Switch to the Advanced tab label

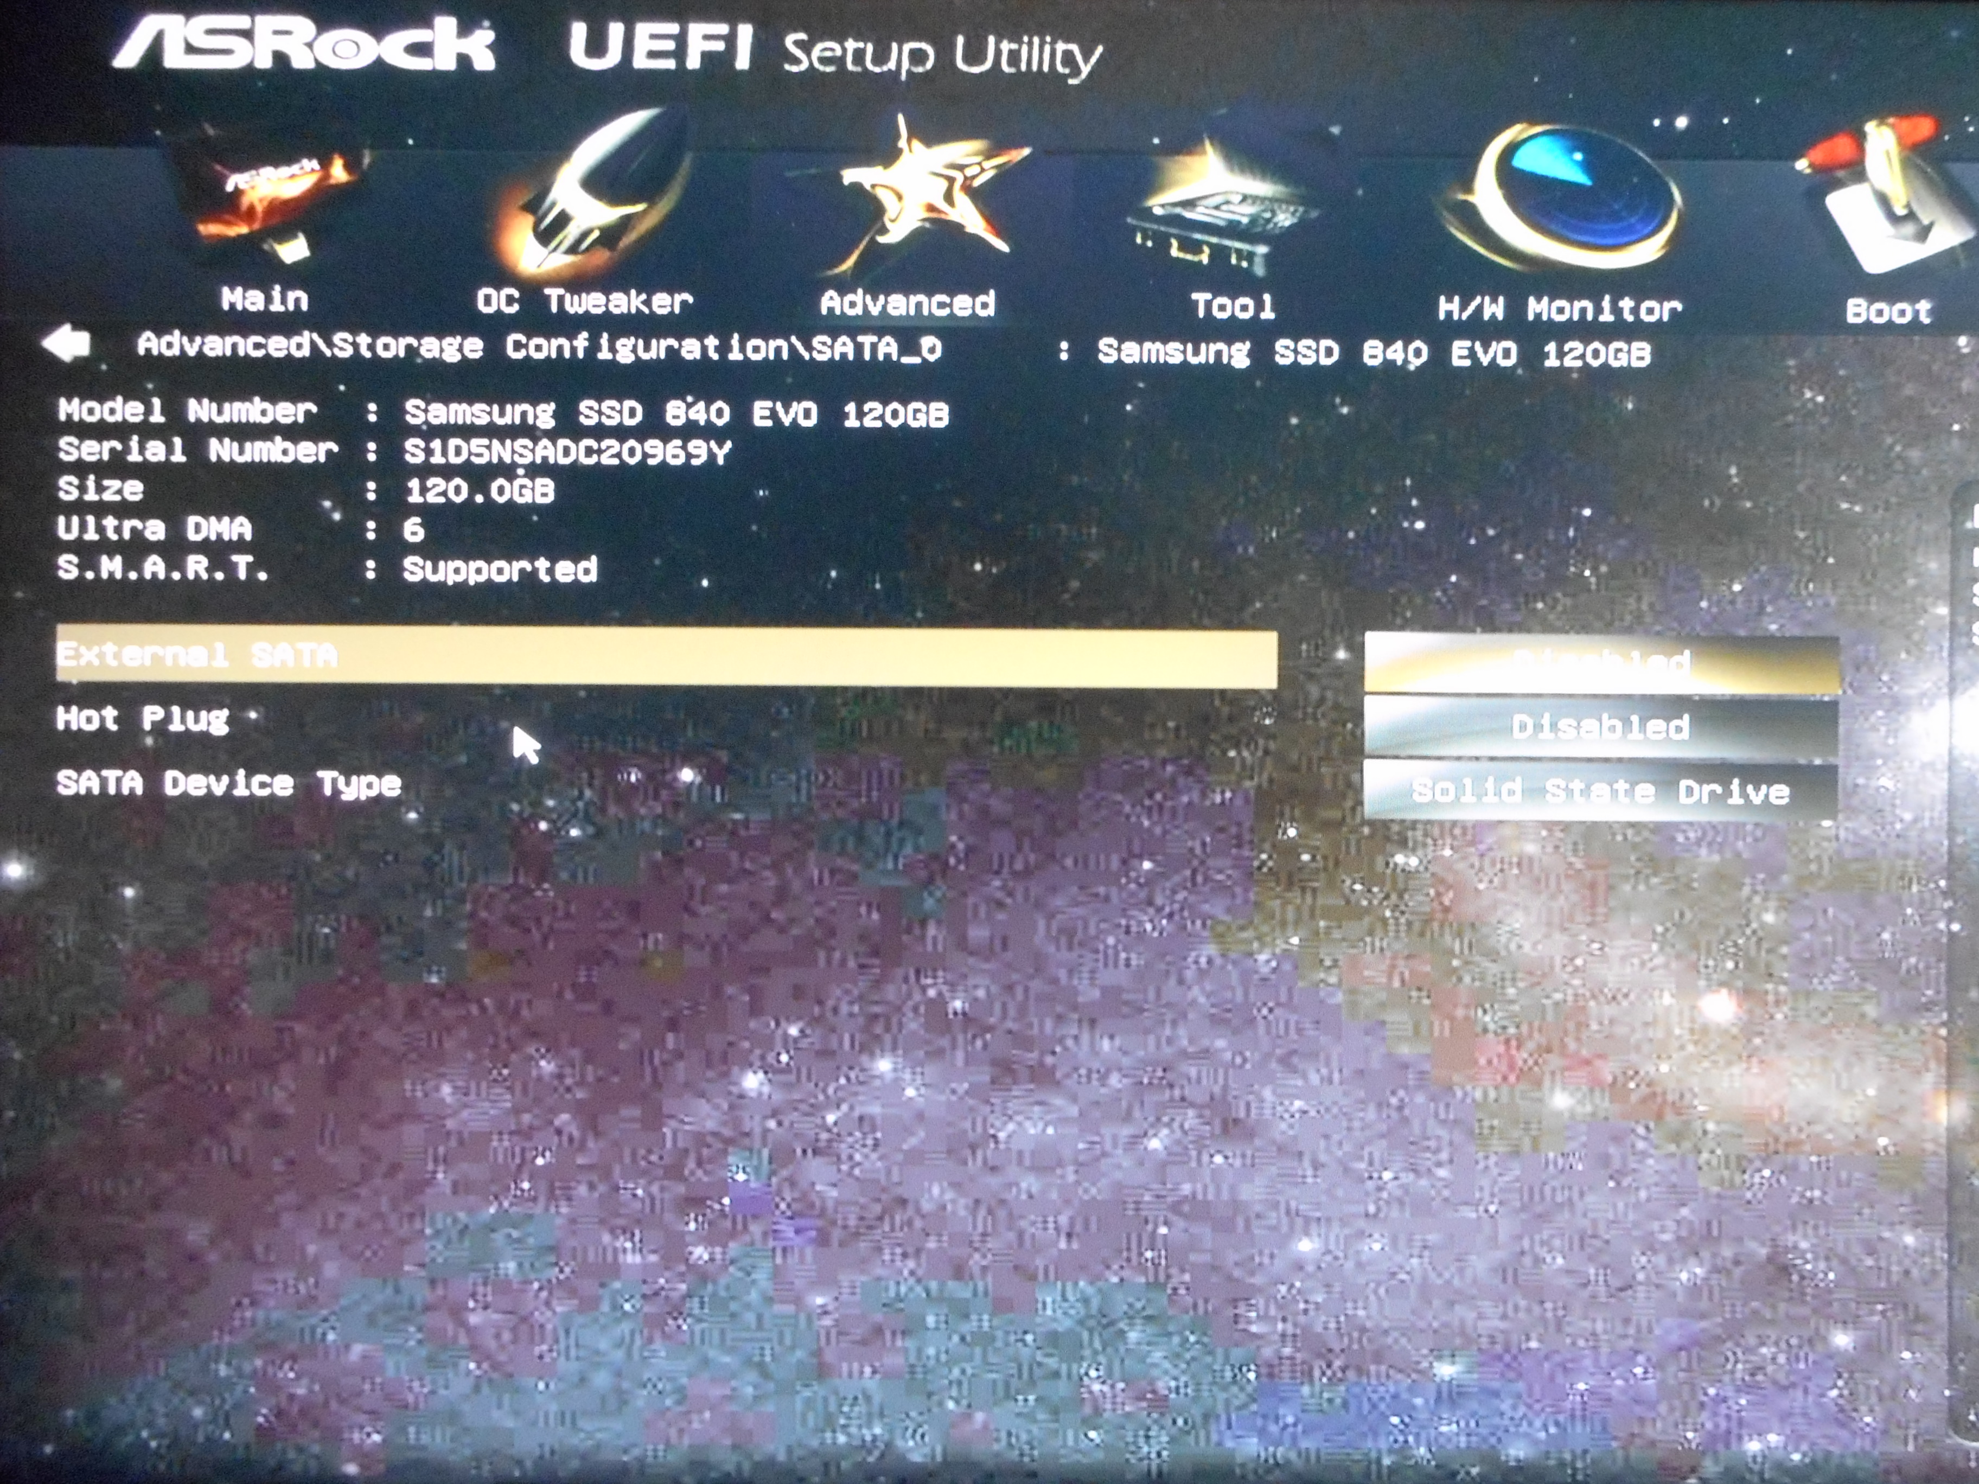(907, 303)
